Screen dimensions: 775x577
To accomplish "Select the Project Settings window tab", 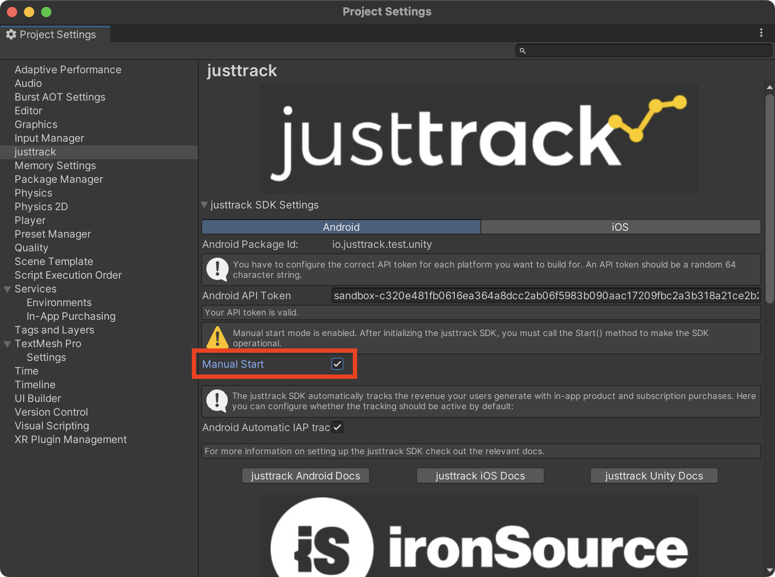I will [x=55, y=34].
